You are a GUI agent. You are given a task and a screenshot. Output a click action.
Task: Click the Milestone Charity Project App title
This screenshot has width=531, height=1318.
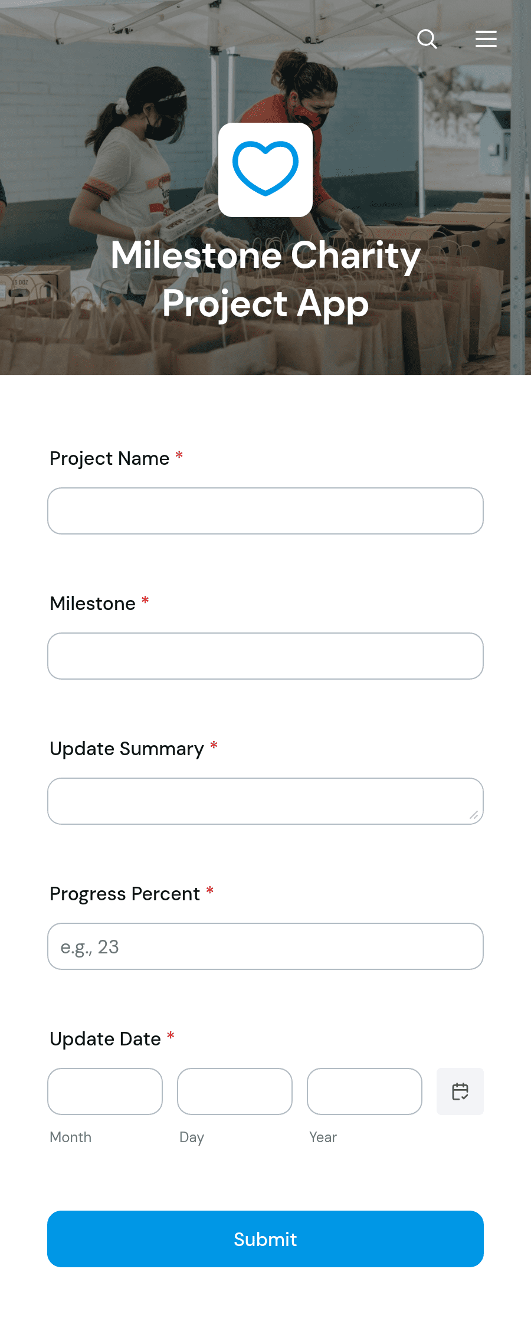click(x=265, y=280)
